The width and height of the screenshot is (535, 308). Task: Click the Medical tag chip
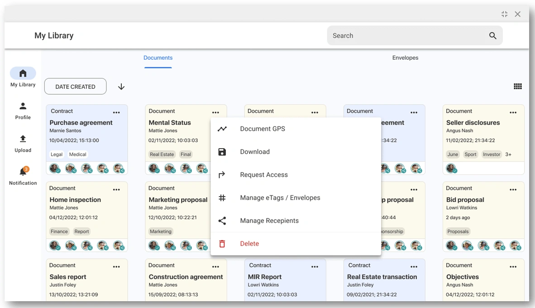tap(78, 154)
